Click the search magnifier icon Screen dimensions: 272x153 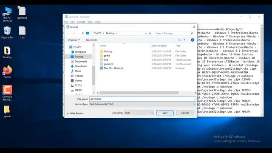(x=192, y=33)
